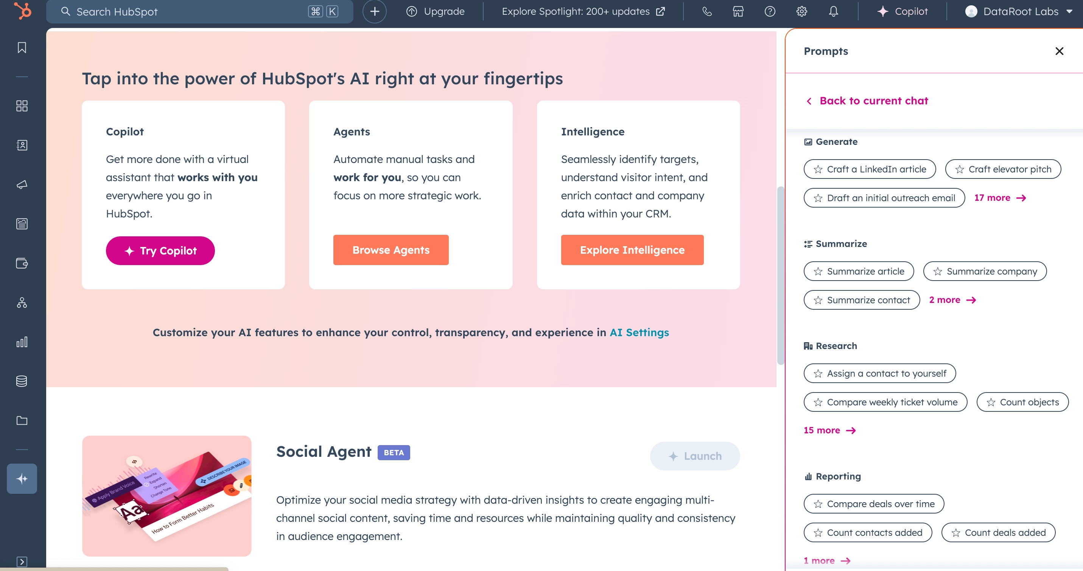Image resolution: width=1083 pixels, height=571 pixels.
Task: Open the Contacts icon in sidebar
Action: click(x=22, y=144)
